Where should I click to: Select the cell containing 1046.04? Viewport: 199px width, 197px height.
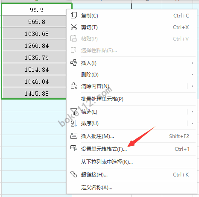(x=34, y=81)
